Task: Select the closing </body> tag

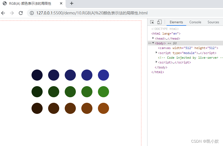Action: click(161, 67)
